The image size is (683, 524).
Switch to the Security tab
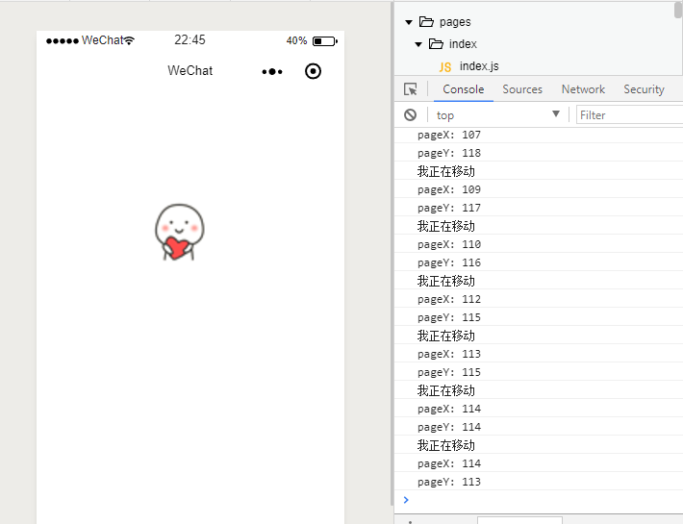tap(644, 89)
